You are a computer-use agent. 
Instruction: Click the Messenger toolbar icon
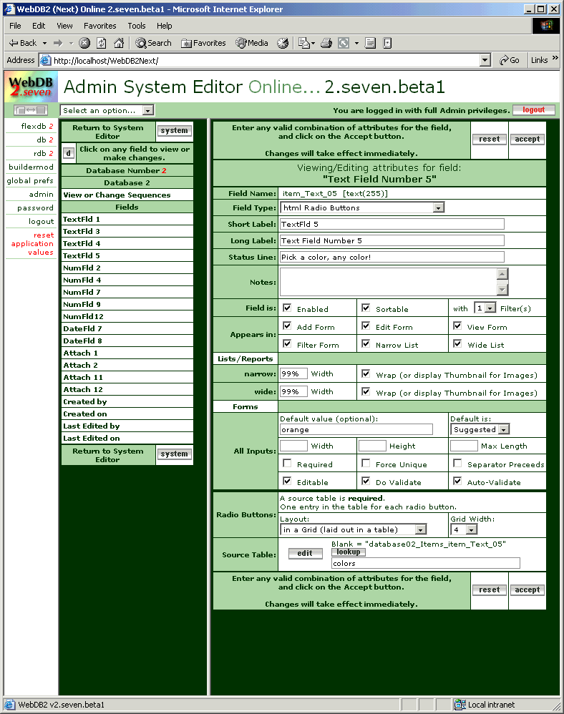tap(387, 43)
